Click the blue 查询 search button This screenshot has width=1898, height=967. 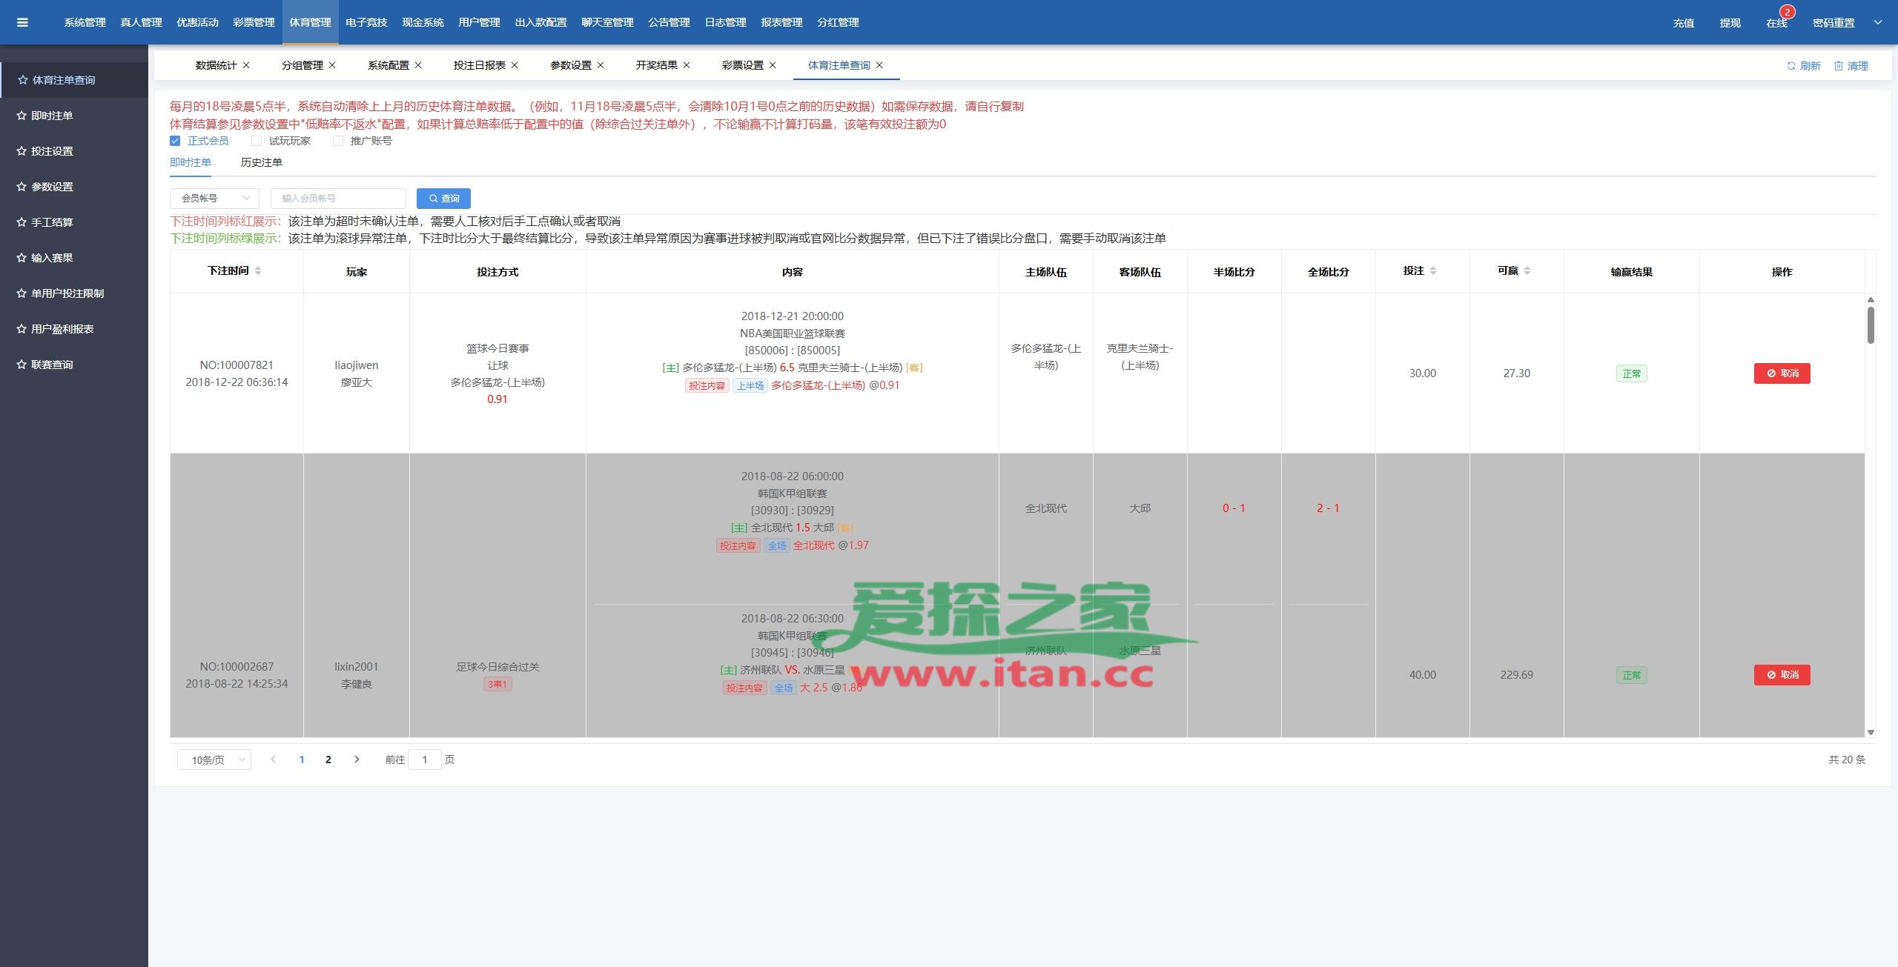click(443, 199)
